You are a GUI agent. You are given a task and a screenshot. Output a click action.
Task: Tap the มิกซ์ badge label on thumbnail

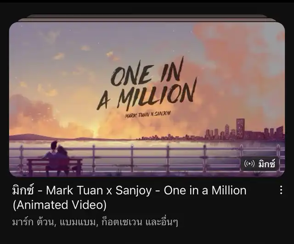pos(267,164)
